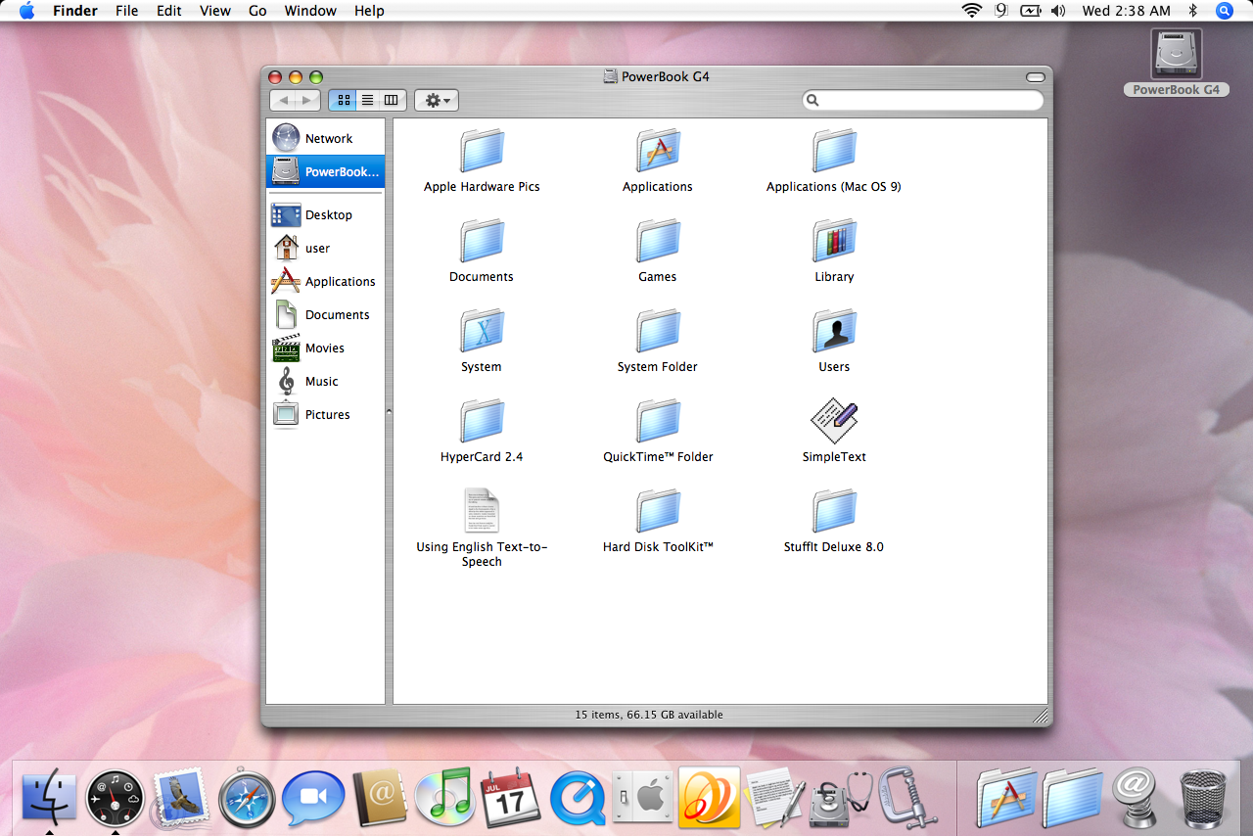Open iCal from the Dock
The width and height of the screenshot is (1253, 836).
click(x=511, y=797)
